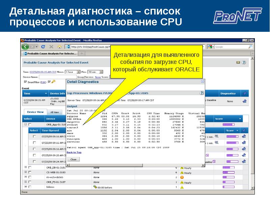Go to the browser home page icon
Screen dimensions: 270x203
[60, 47]
